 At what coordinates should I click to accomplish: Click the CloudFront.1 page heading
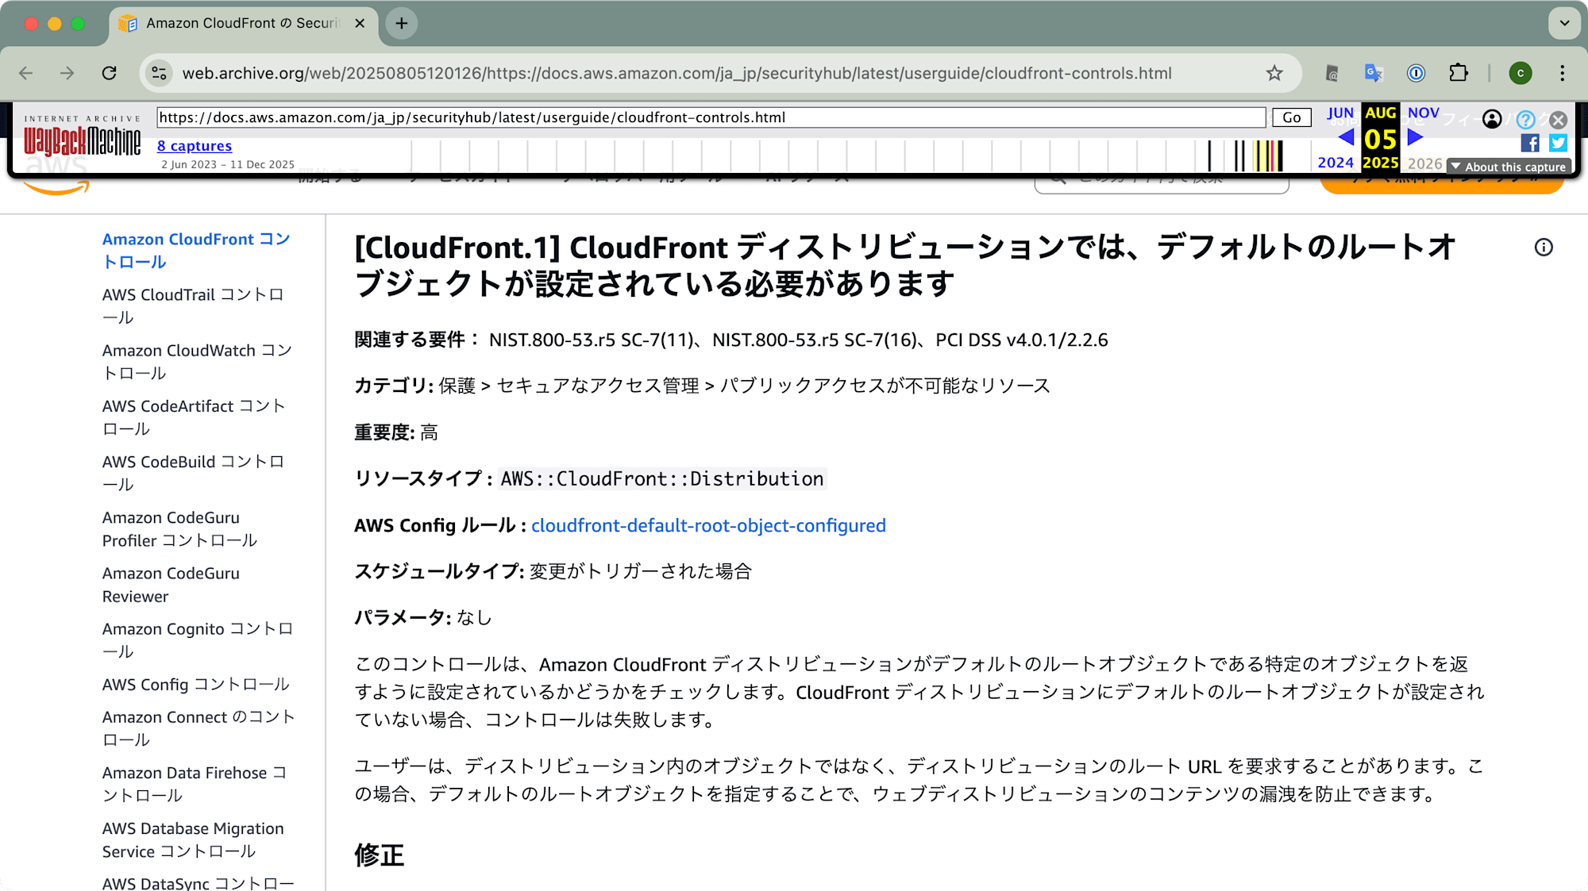pyautogui.click(x=905, y=265)
